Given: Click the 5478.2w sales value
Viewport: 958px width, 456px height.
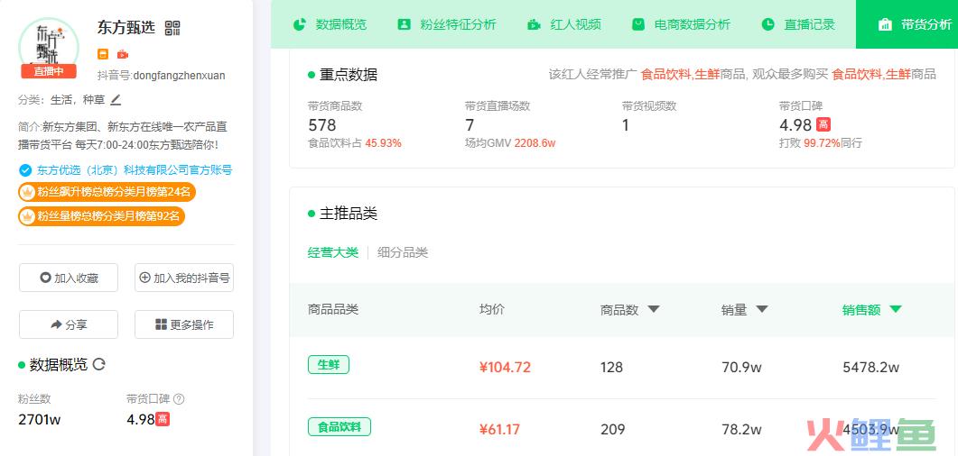Looking at the screenshot, I should pos(870,367).
